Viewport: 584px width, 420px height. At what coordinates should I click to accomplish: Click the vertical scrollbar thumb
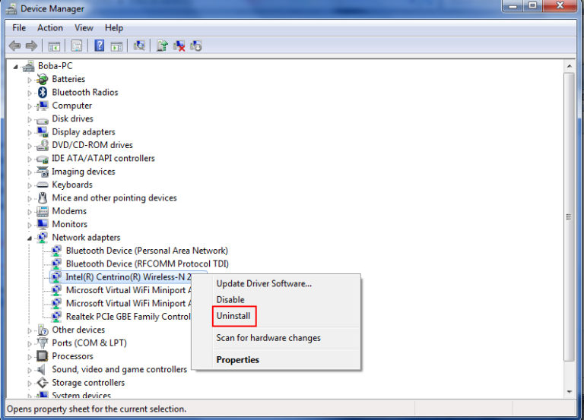[x=569, y=216]
